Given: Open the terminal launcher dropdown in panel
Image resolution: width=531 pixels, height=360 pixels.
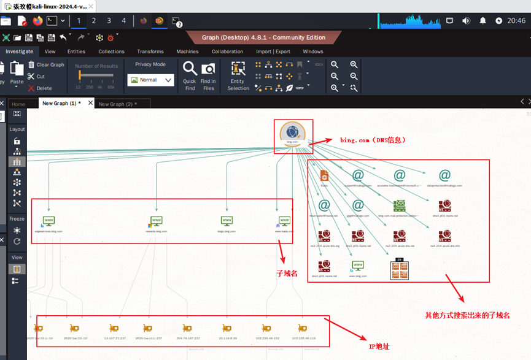Looking at the screenshot, I should [x=63, y=21].
